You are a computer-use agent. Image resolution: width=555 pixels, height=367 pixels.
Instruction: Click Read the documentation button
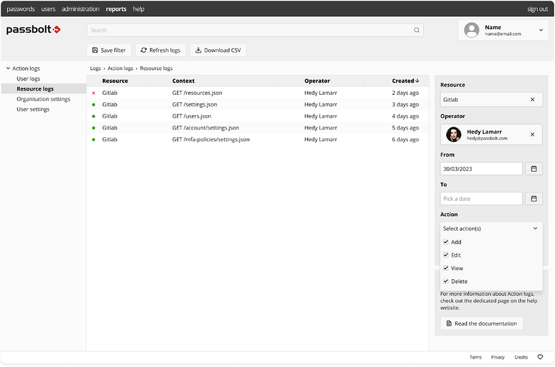[481, 323]
